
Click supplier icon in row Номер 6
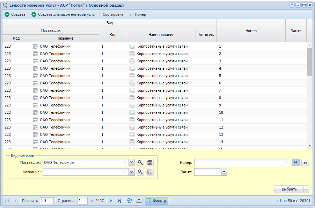(35, 83)
